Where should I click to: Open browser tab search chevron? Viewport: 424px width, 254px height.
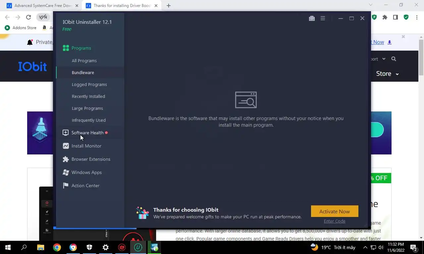tap(371, 5)
